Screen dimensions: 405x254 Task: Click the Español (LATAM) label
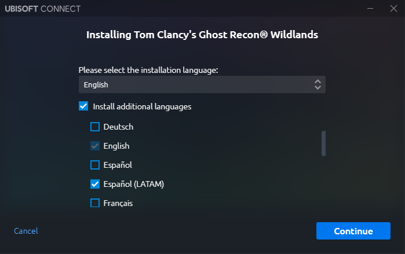coord(134,184)
